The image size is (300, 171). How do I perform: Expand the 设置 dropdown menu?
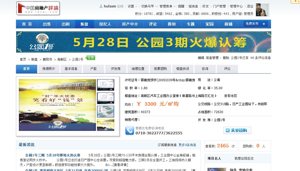click(132, 6)
